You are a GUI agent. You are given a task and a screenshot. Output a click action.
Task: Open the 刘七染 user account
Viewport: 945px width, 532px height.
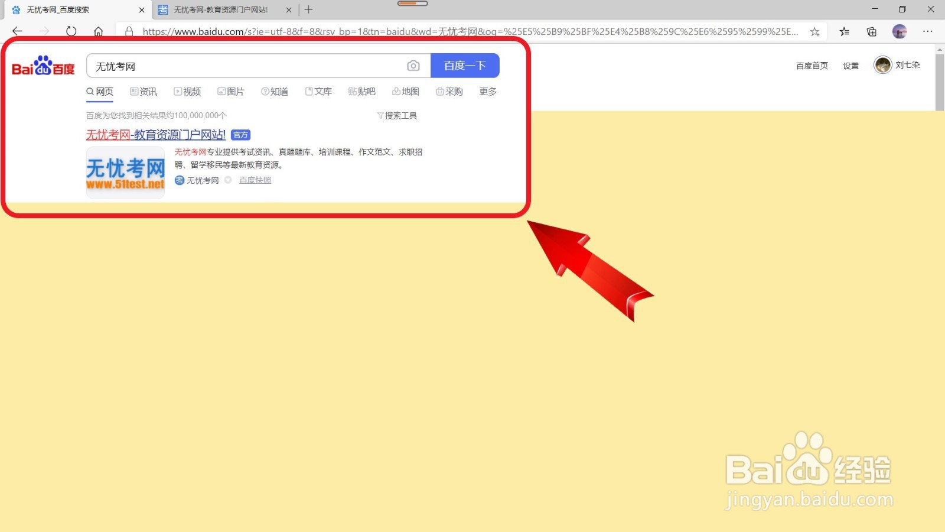(x=908, y=65)
